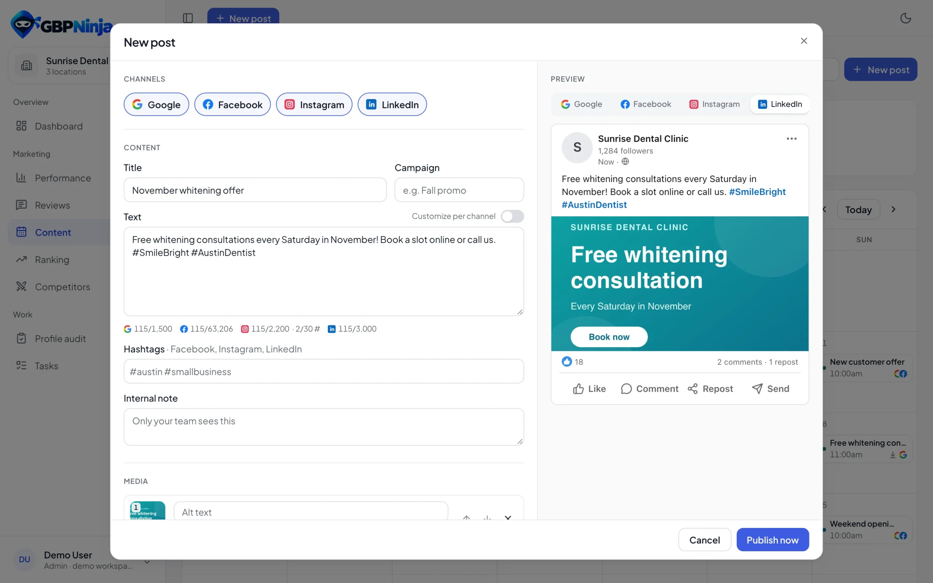933x583 pixels.
Task: Click the #SmileBright hashtag in preview
Action: click(757, 192)
